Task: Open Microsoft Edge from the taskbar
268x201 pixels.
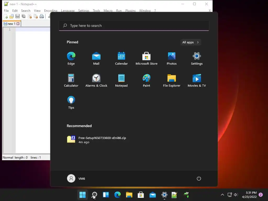Action: coord(118,195)
